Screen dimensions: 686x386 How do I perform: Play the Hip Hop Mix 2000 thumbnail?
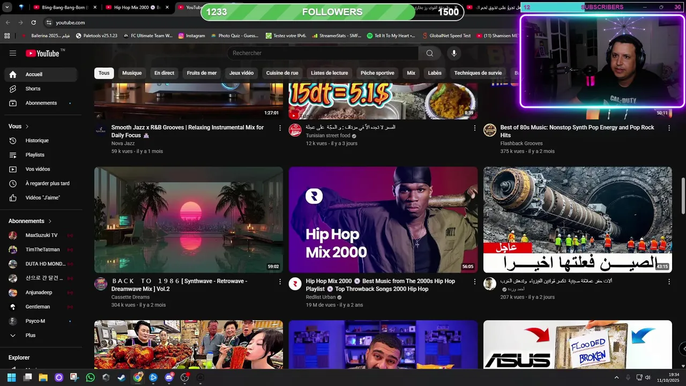[x=383, y=220]
